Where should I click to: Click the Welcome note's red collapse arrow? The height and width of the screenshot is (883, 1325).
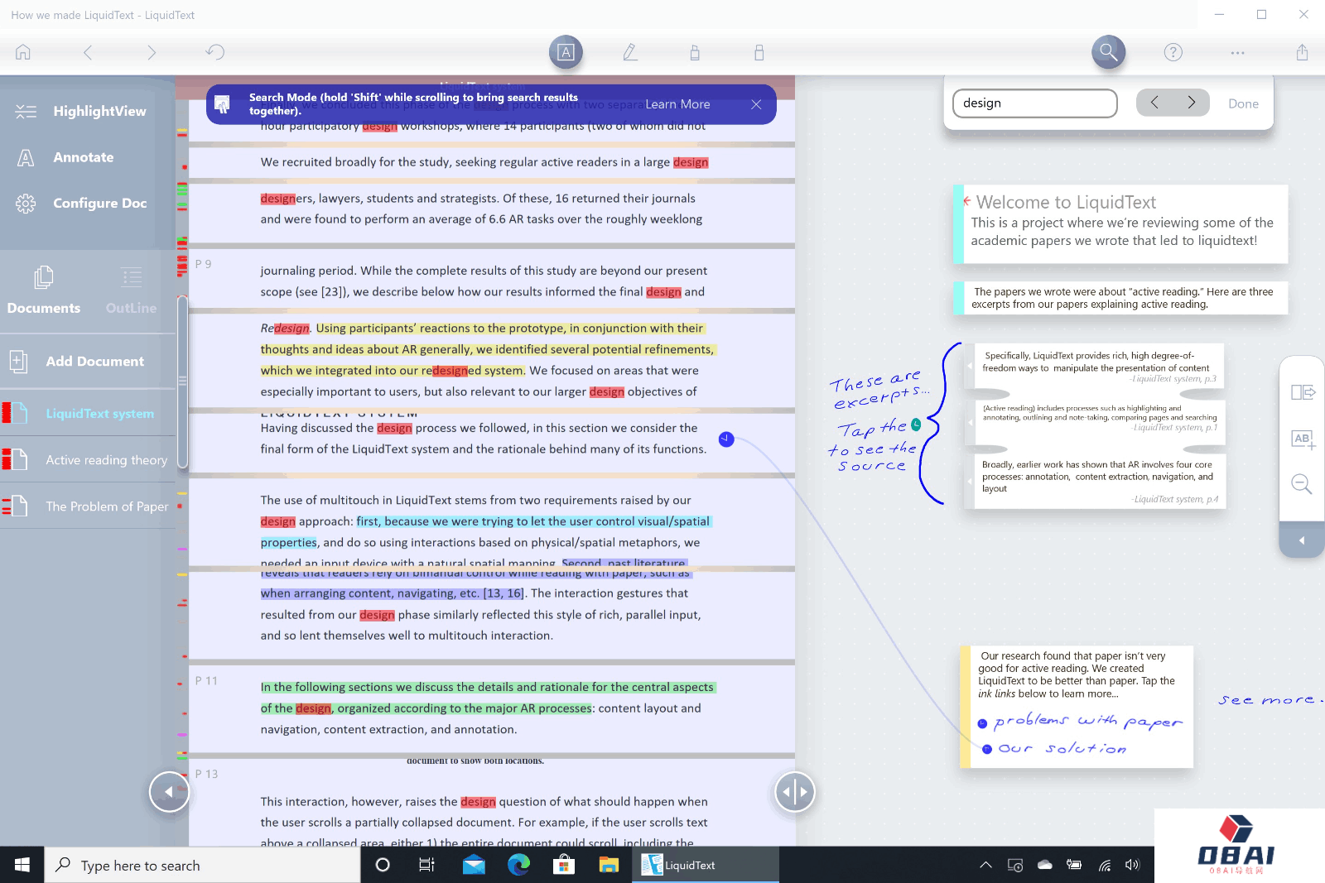coord(966,200)
